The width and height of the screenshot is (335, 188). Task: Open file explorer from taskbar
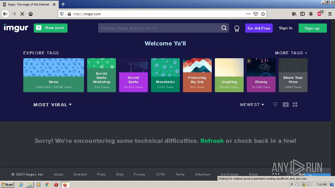[30, 185]
